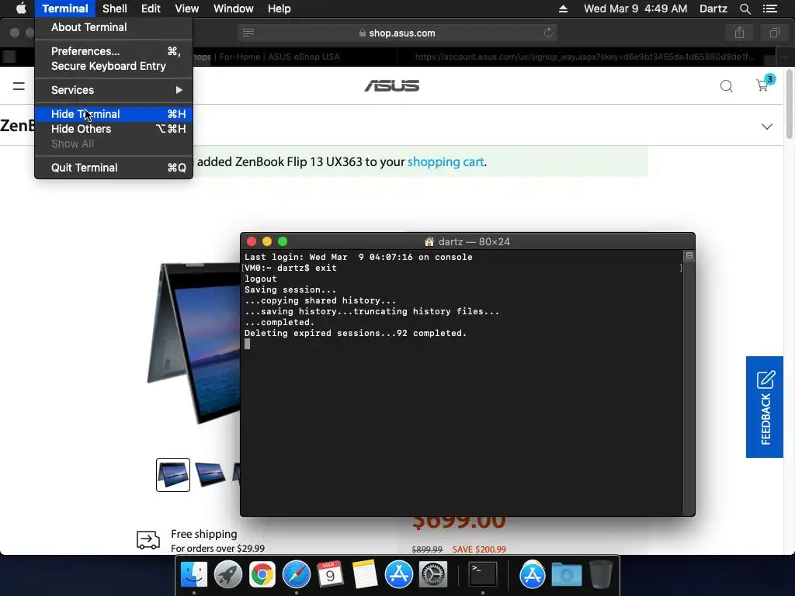
Task: Open the Dartz user menu
Action: [x=713, y=9]
